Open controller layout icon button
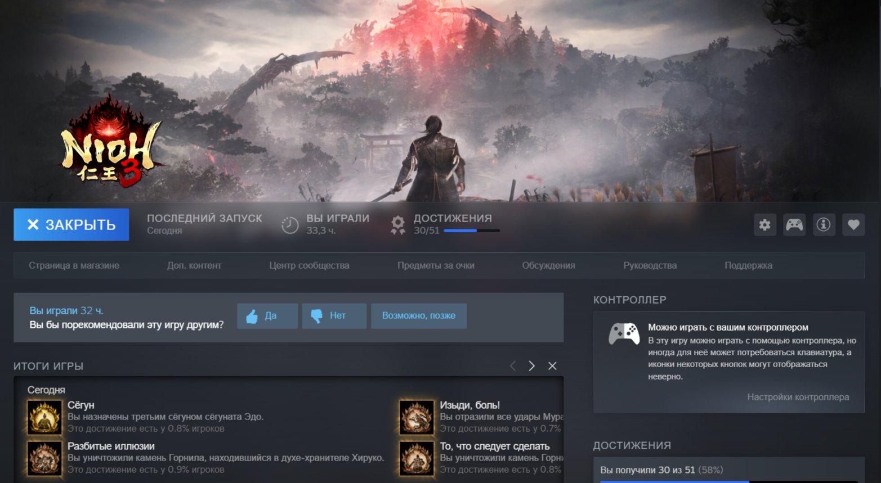The height and width of the screenshot is (483, 881). (794, 225)
